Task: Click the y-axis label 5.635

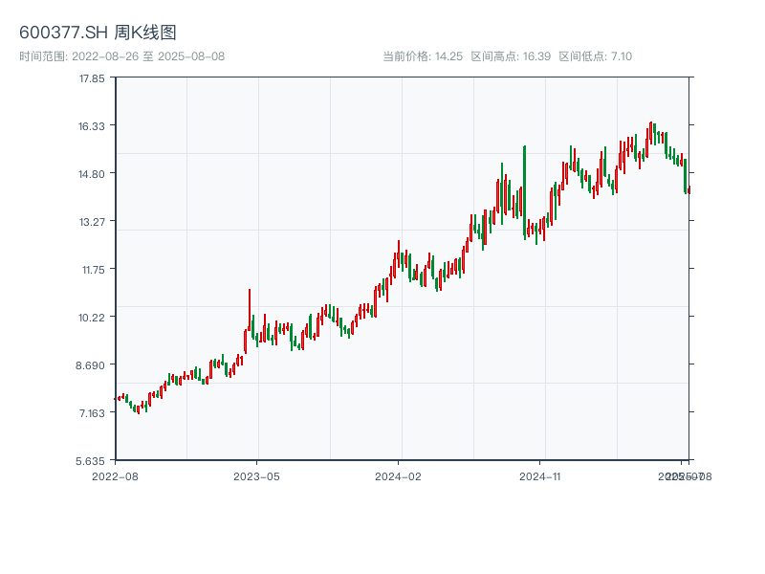Action: 90,461
